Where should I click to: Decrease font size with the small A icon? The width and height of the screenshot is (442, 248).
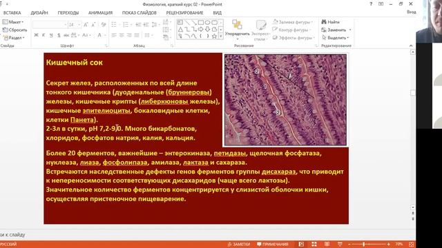[x=93, y=25]
